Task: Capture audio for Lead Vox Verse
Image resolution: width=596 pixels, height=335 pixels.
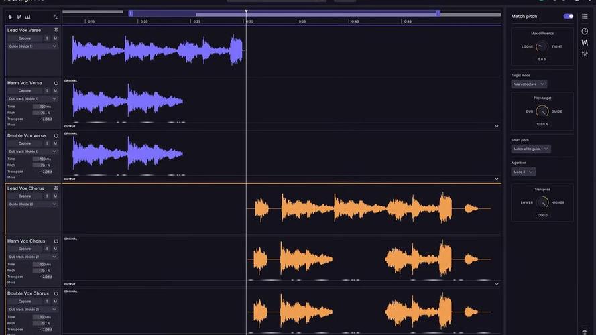Action: click(x=25, y=38)
